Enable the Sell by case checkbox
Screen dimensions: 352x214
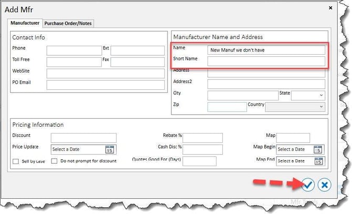[15, 161]
